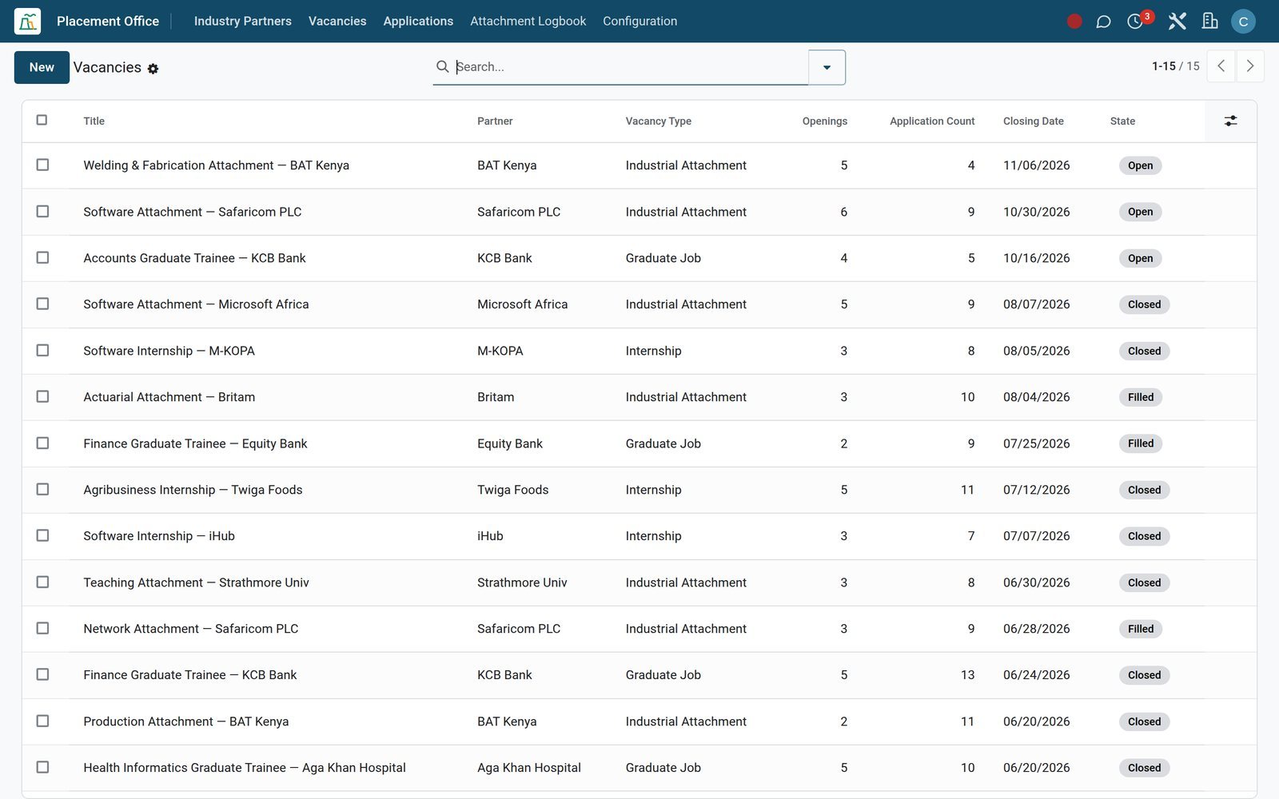Expand the search filter options dropdown
The image size is (1279, 799).
coord(827,67)
